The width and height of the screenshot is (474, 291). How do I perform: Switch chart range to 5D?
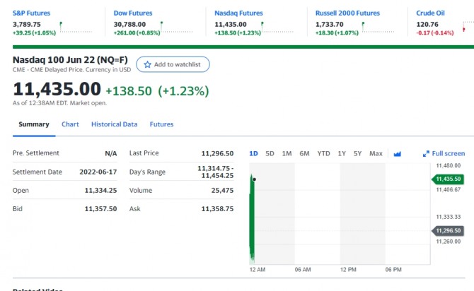click(x=270, y=153)
